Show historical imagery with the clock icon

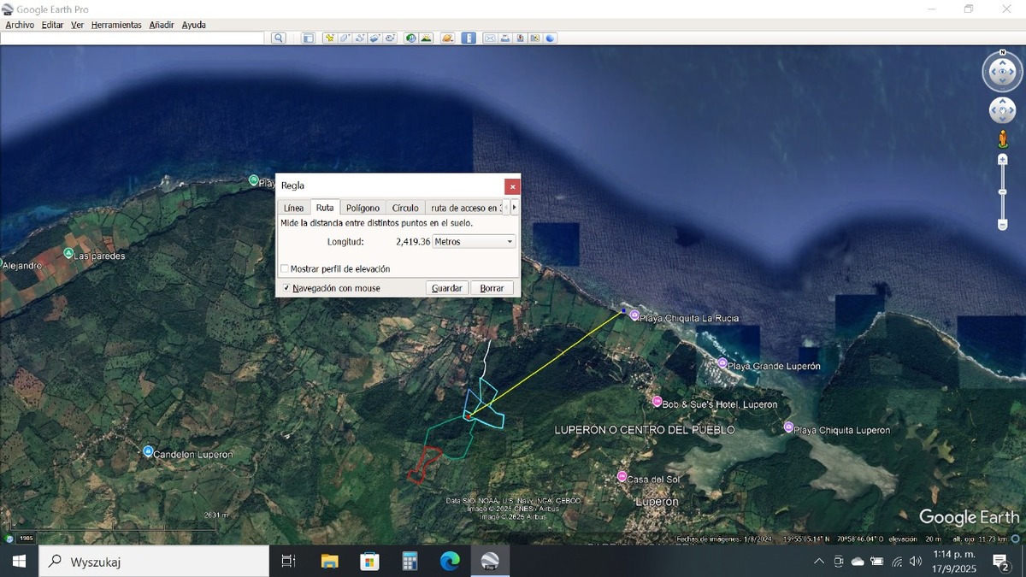pos(411,38)
